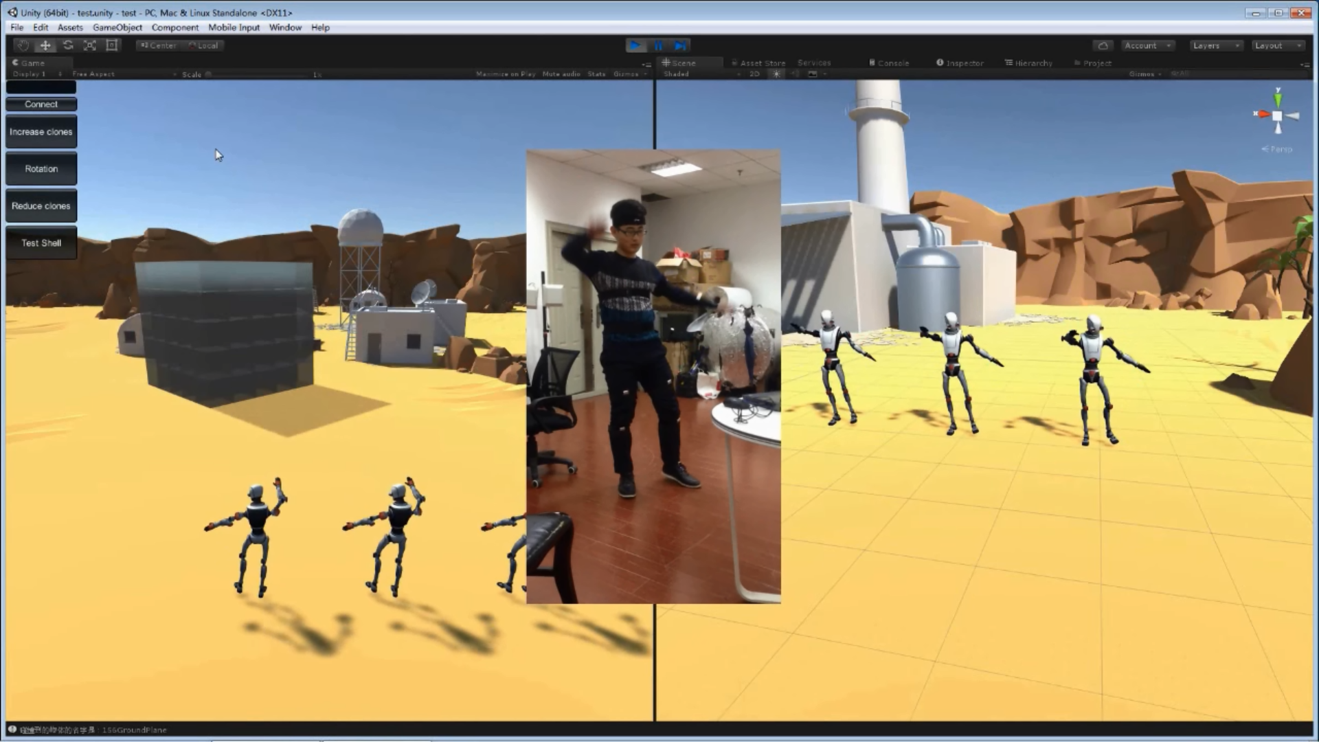1319x742 pixels.
Task: Select the Hand tool in toolbar
Action: coord(23,45)
